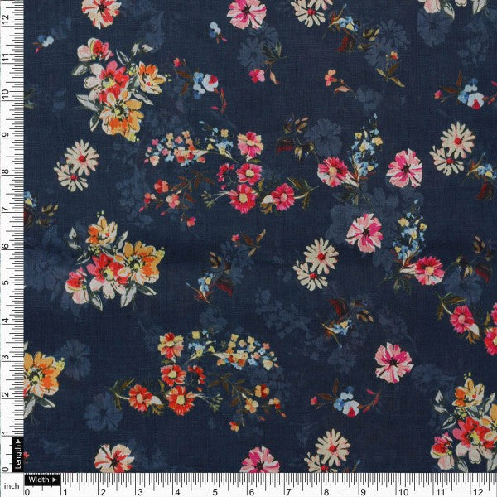
Task: Click number 10 on the length ruler
Action: (6, 94)
